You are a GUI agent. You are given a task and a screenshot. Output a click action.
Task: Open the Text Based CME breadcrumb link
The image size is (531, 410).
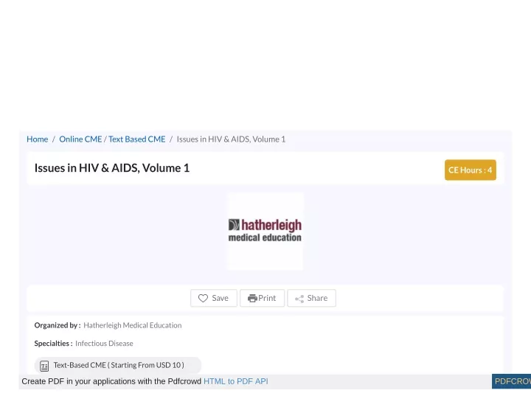pyautogui.click(x=137, y=139)
